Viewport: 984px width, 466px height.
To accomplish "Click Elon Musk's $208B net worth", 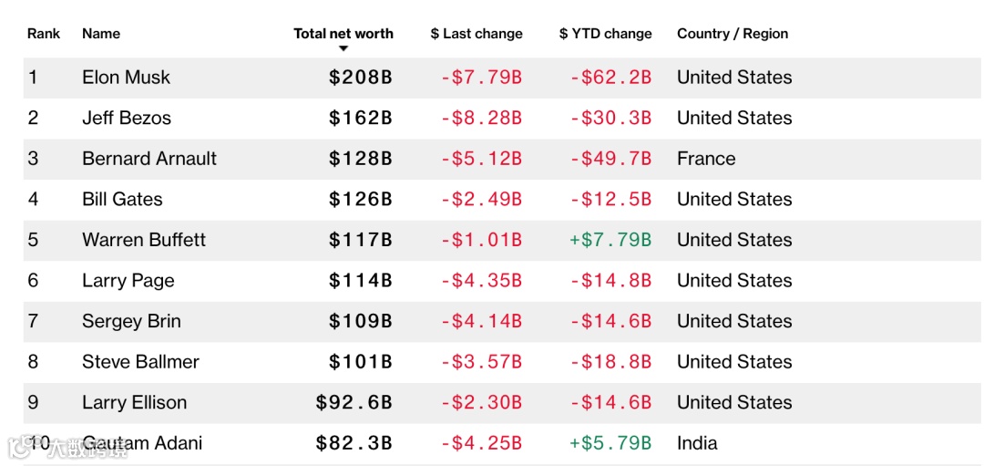I will [361, 78].
